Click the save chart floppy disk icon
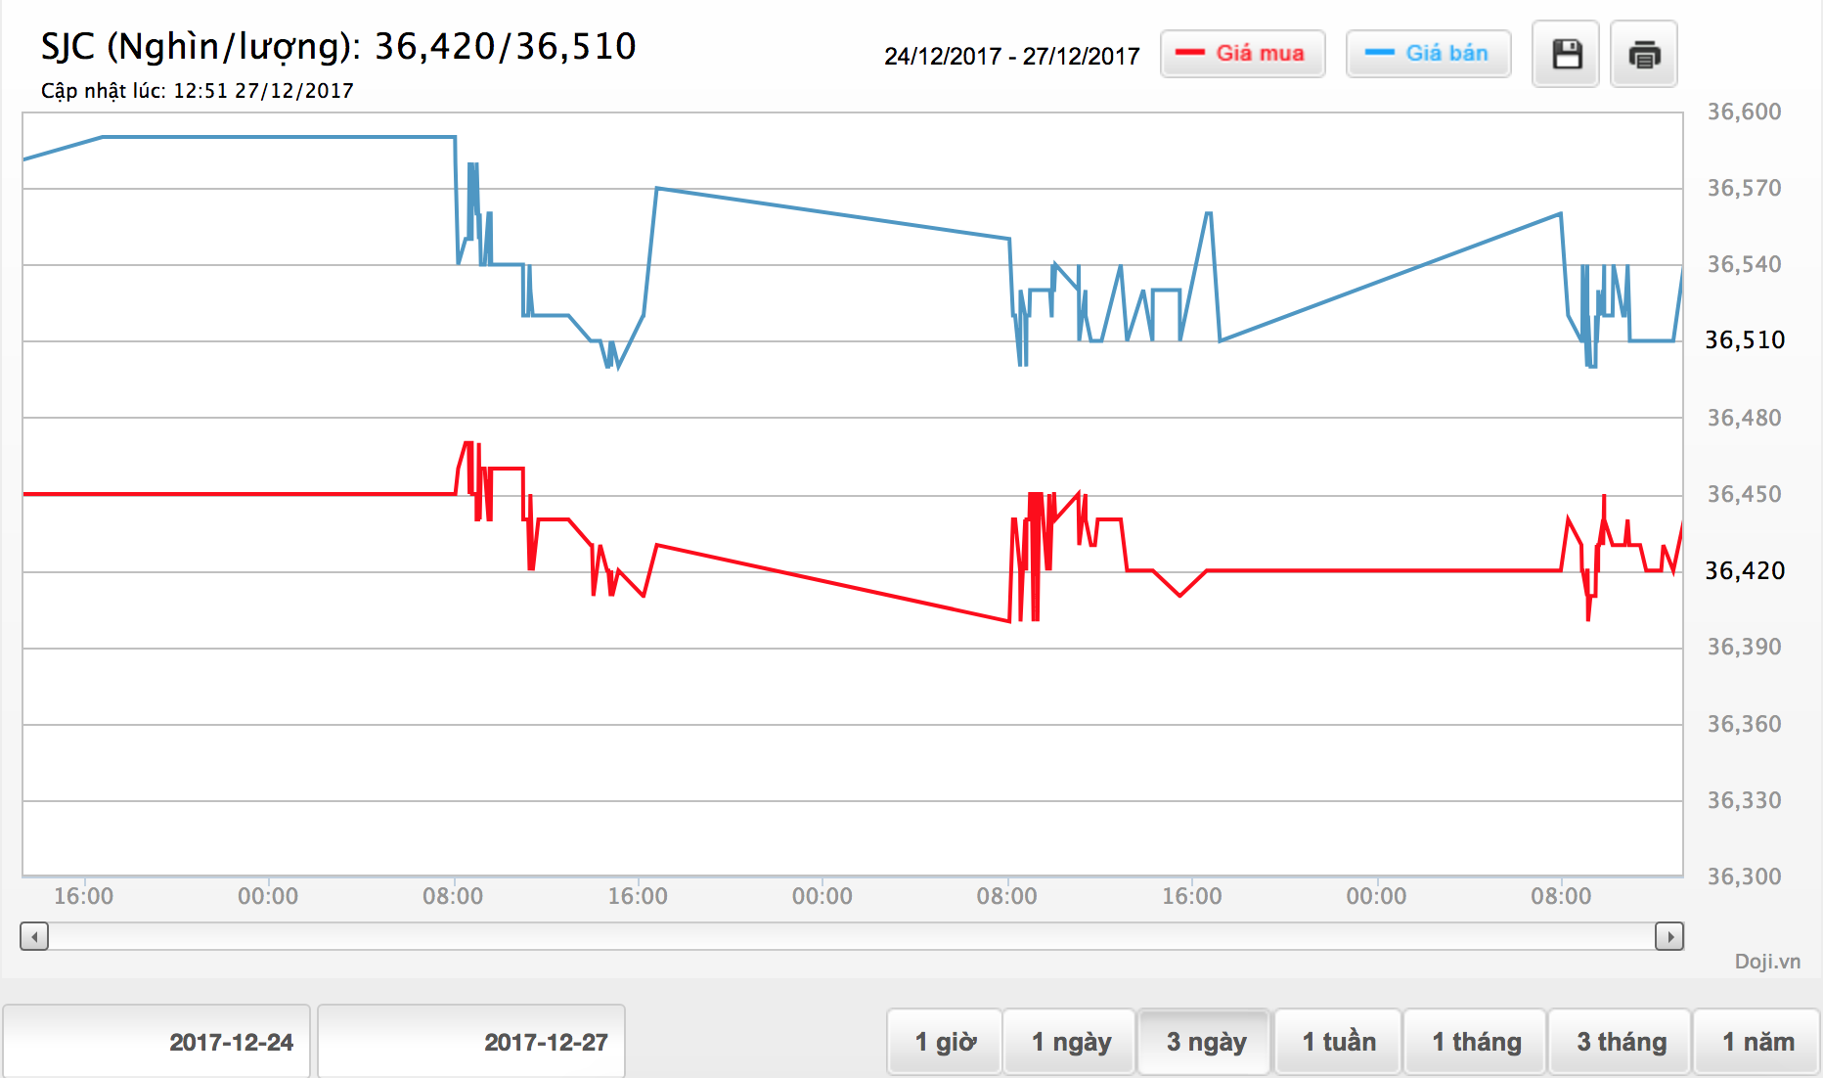Viewport: 1823px width, 1078px height. coord(1566,54)
